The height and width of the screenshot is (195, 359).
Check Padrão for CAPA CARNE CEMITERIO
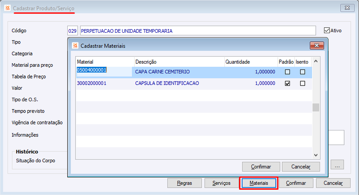[x=287, y=72]
